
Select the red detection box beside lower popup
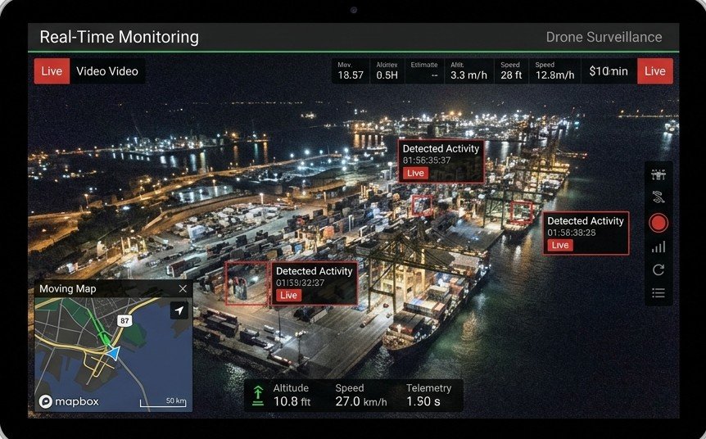pyautogui.click(x=247, y=283)
